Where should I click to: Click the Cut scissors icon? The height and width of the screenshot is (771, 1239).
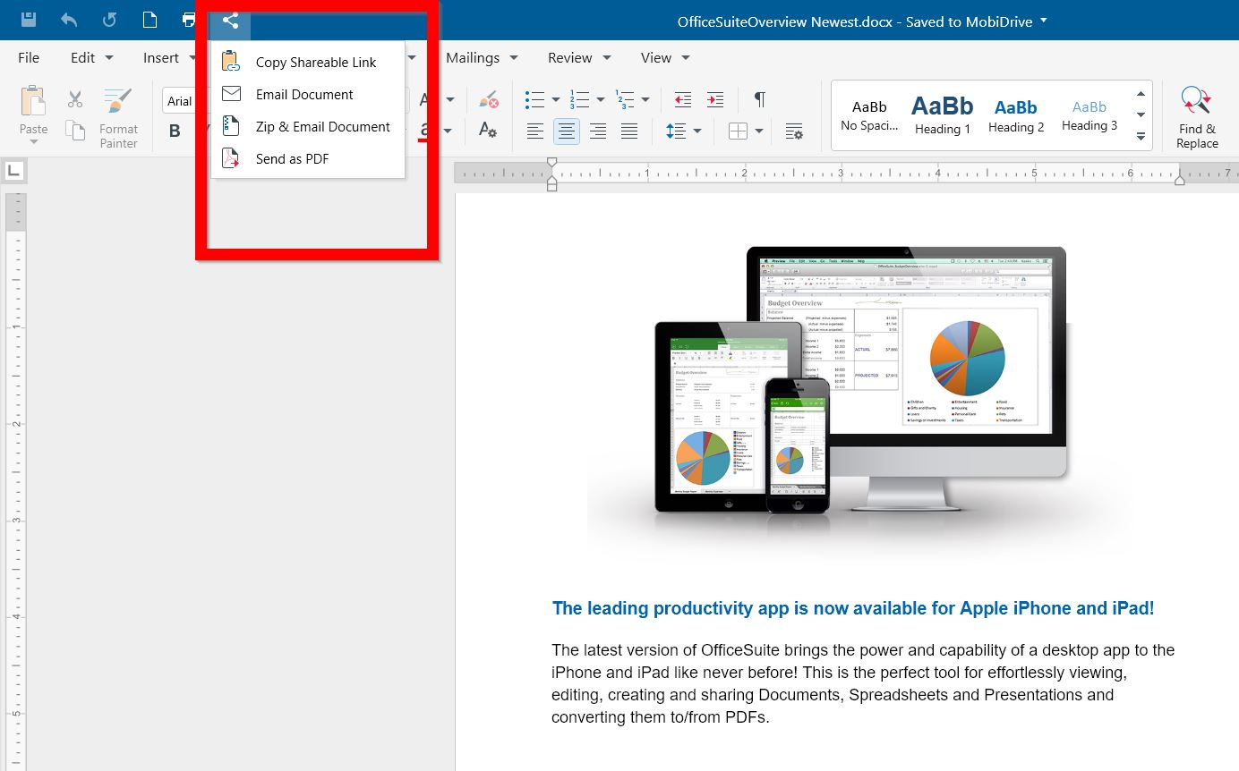75,98
